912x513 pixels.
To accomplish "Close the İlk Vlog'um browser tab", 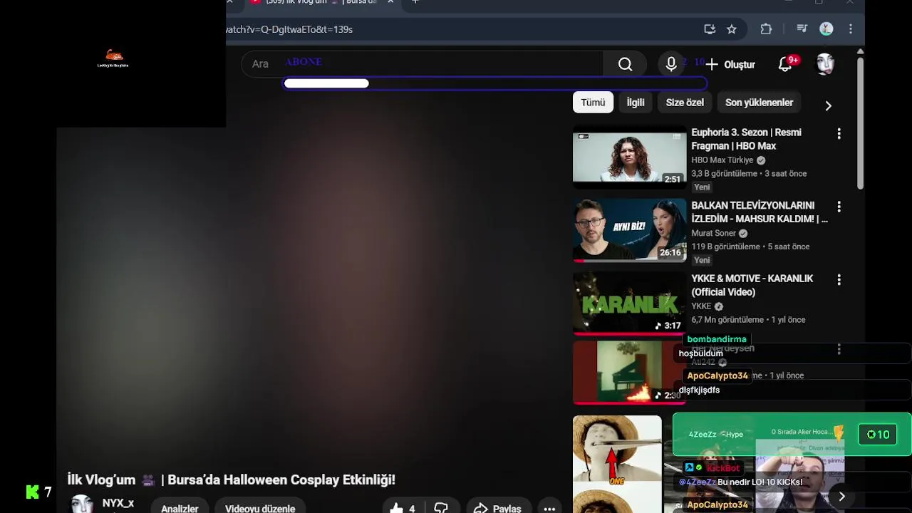I will 390,2.
